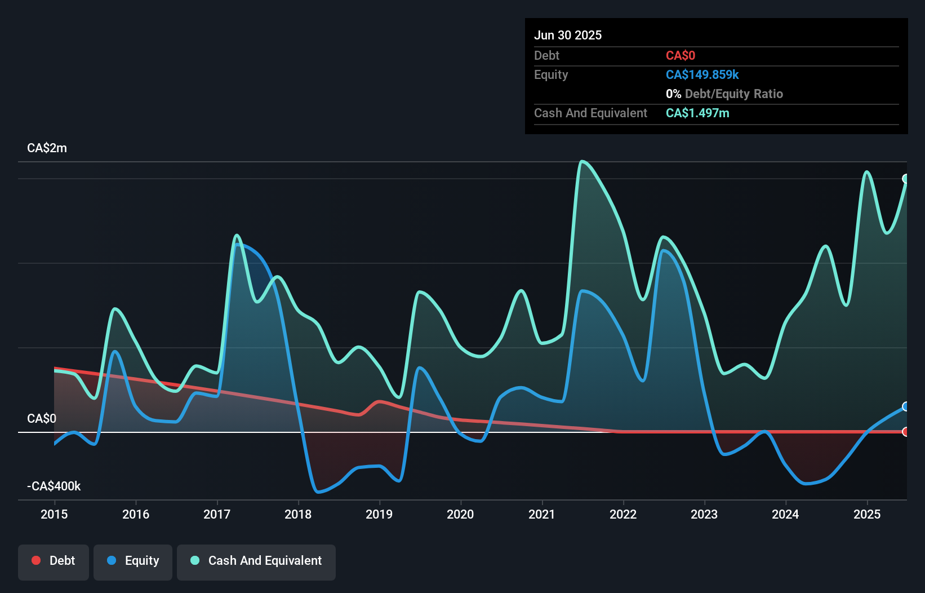Click the teal Cash And Equivalent legend dot
Viewport: 925px width, 593px height.
194,560
